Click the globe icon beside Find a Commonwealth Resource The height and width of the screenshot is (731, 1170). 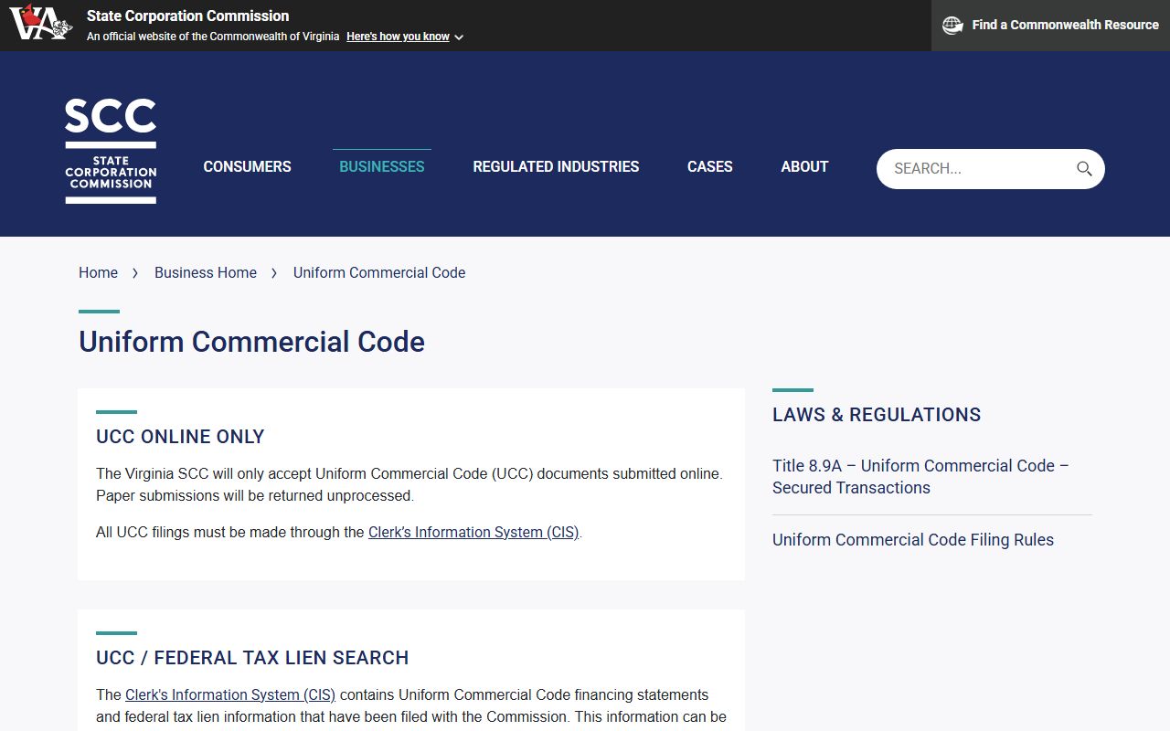[952, 26]
